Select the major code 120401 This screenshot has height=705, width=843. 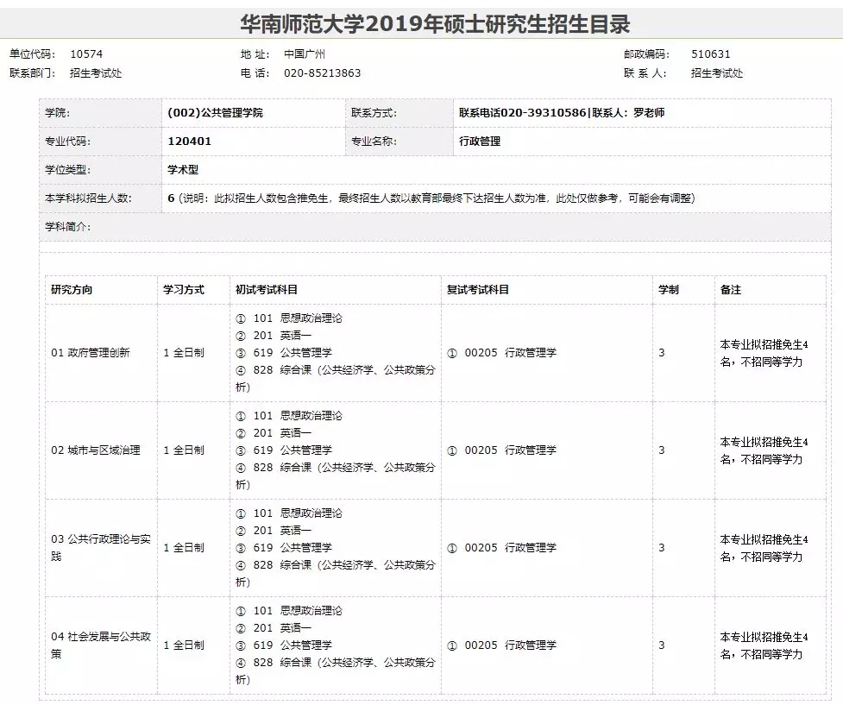click(x=189, y=142)
